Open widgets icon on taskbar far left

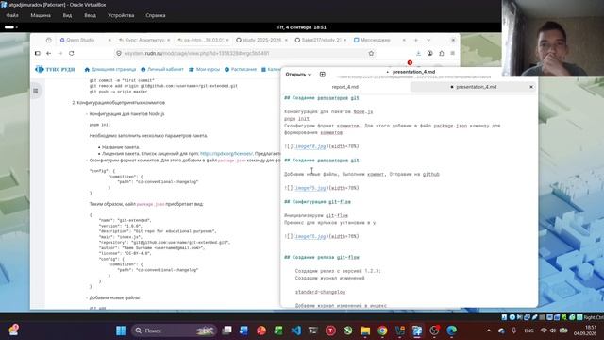click(x=13, y=331)
